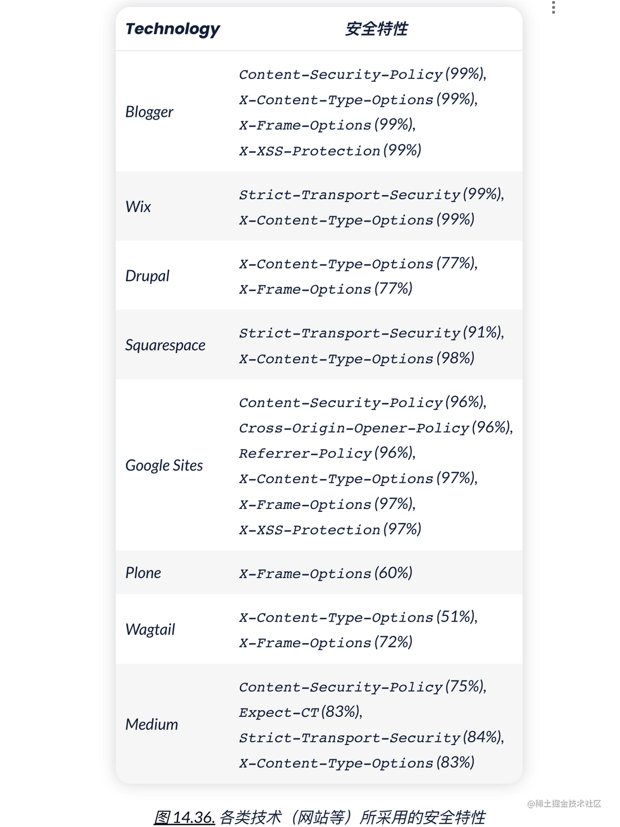Select the Medium row label

151,724
